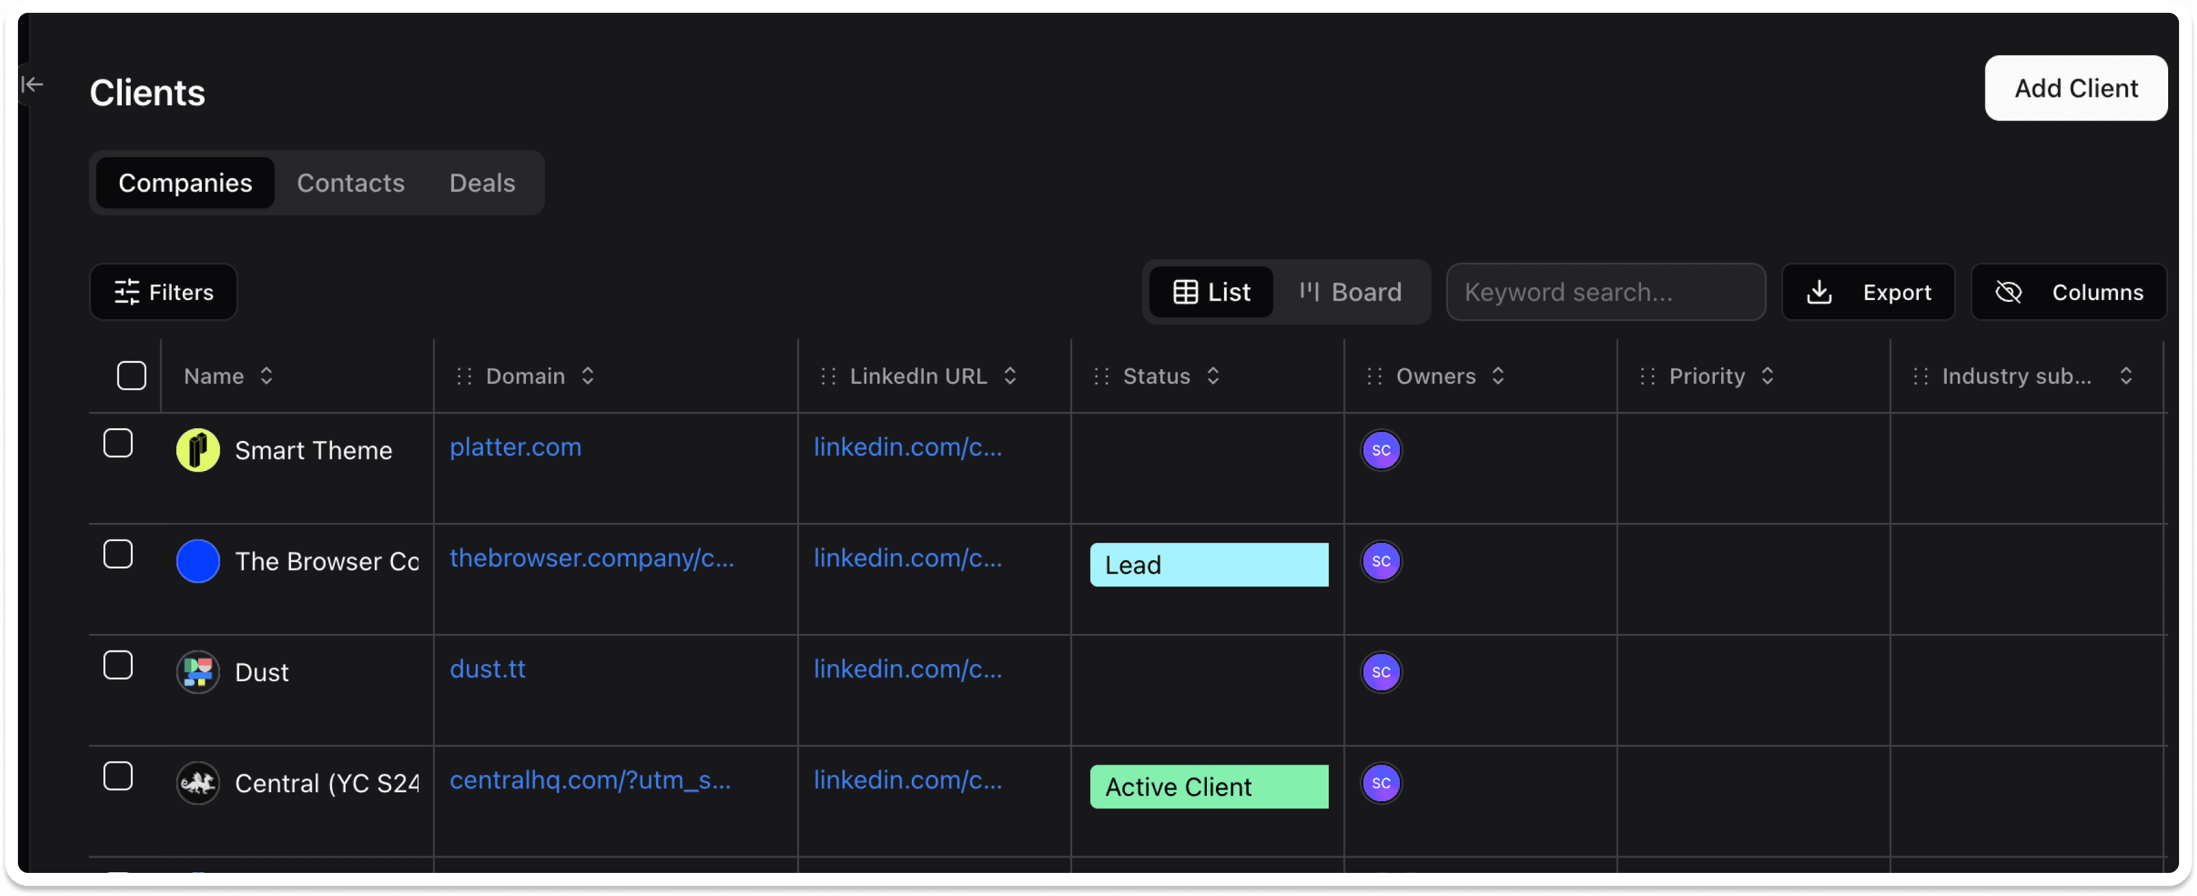This screenshot has width=2197, height=896.
Task: Open the Columns visibility menu
Action: coord(2069,292)
